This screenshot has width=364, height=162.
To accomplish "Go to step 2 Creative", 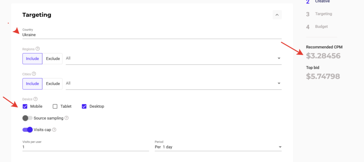I will [322, 1].
